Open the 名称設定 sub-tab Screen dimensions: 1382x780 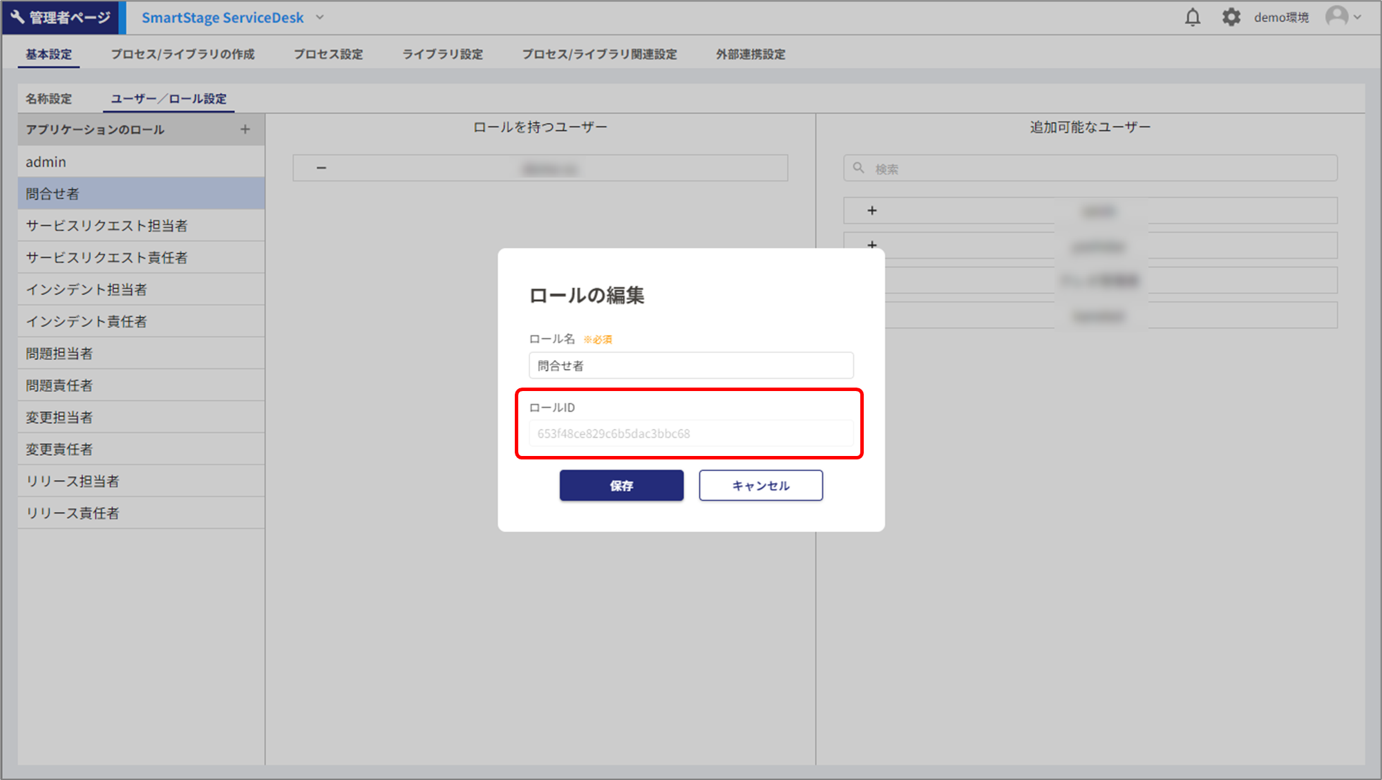[x=48, y=99]
